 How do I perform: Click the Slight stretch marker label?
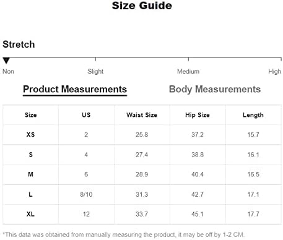[x=95, y=72]
